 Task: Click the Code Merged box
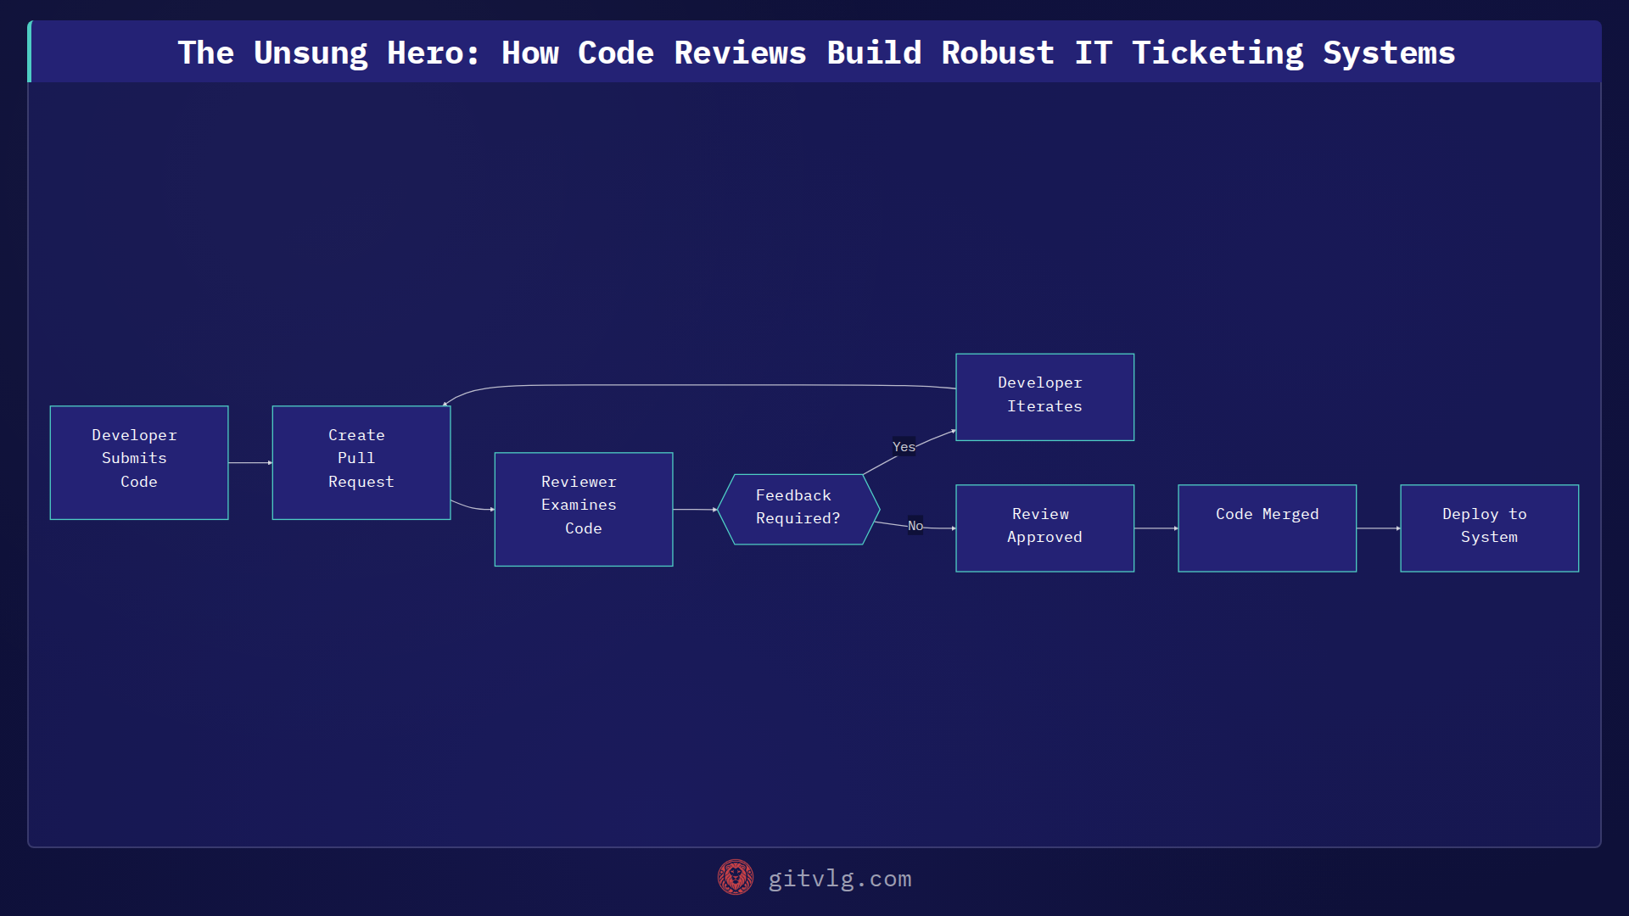[x=1267, y=528]
